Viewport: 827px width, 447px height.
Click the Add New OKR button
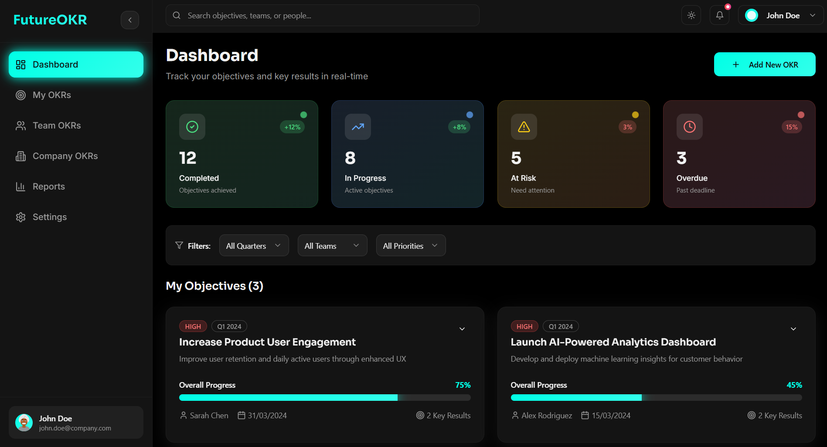(x=765, y=64)
